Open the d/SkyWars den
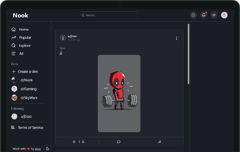Screen dimensions: 240x152 [29, 98]
